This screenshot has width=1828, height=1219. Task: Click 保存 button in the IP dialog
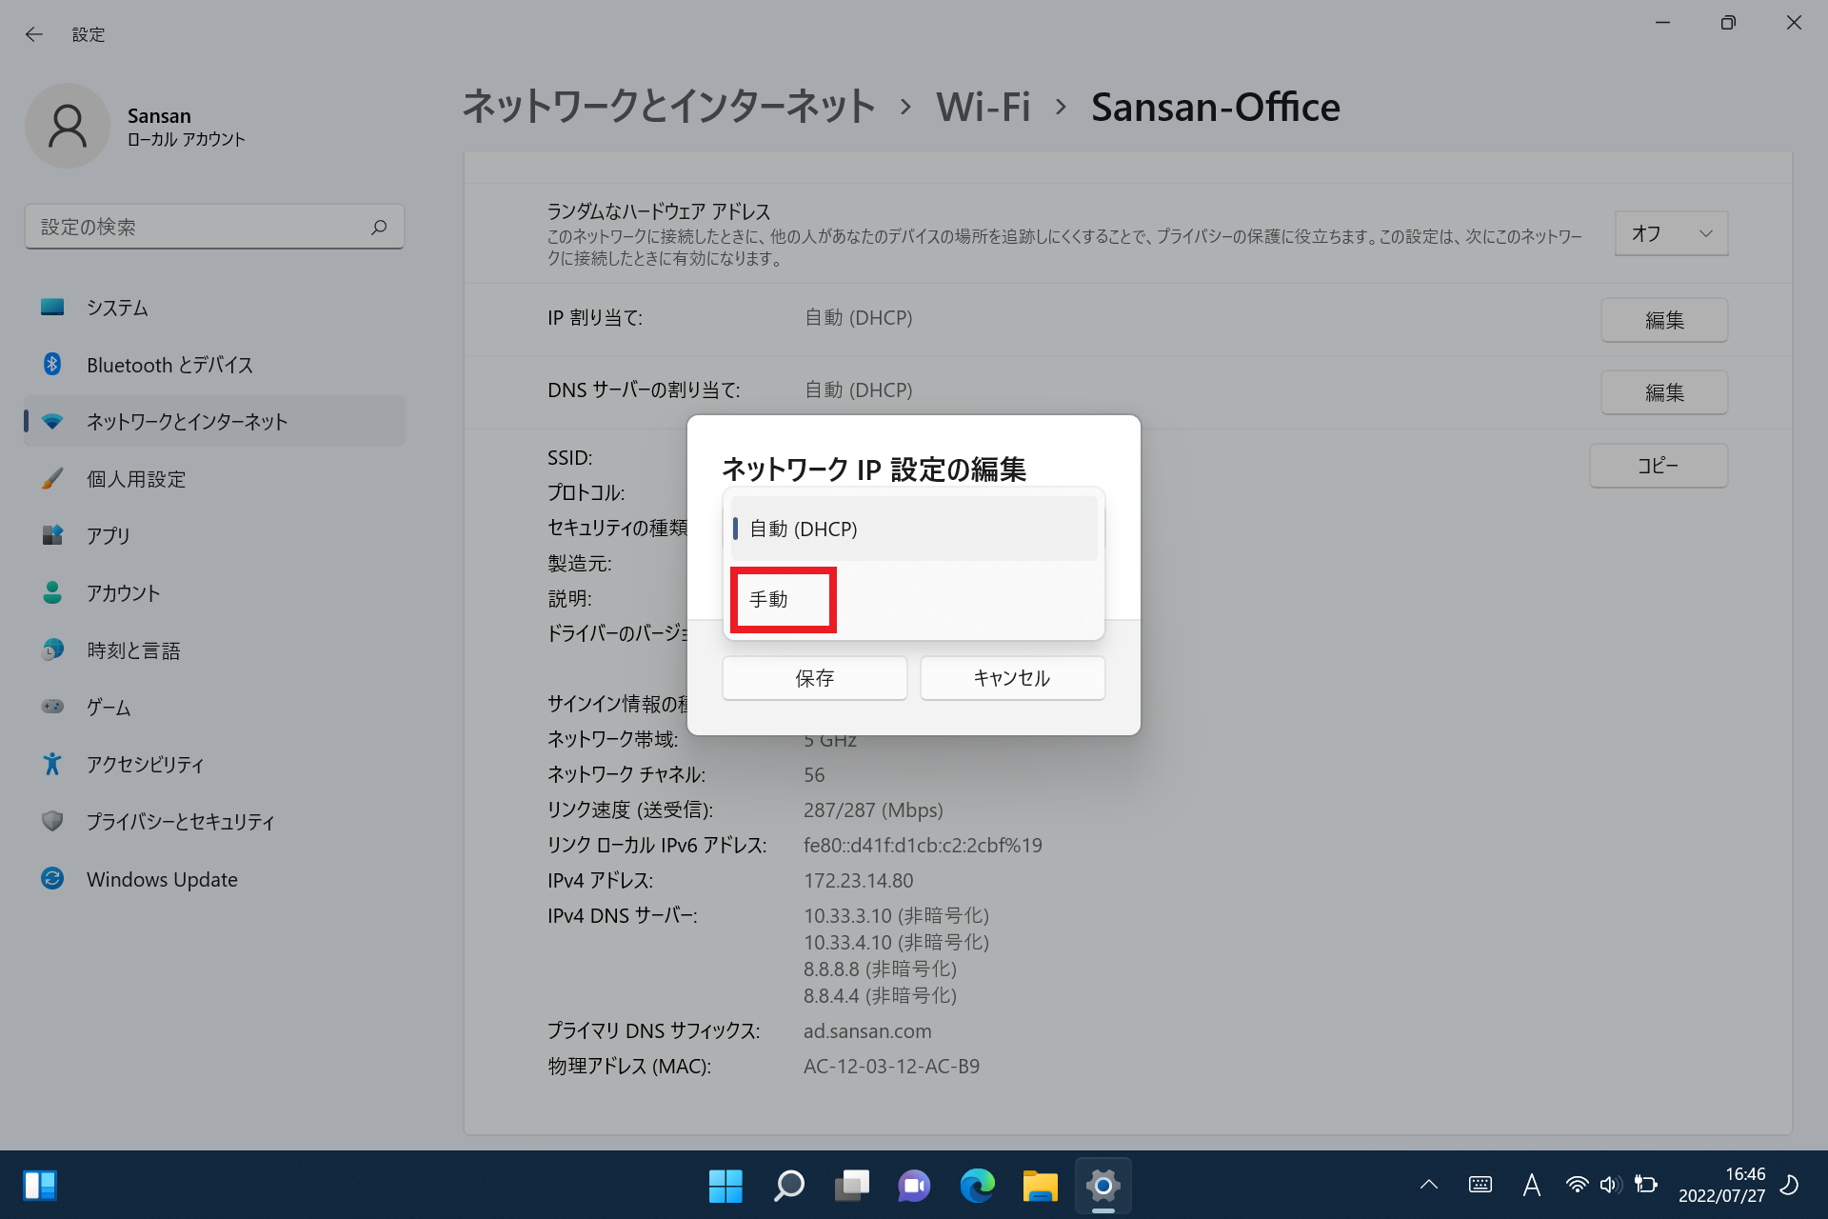pyautogui.click(x=815, y=678)
